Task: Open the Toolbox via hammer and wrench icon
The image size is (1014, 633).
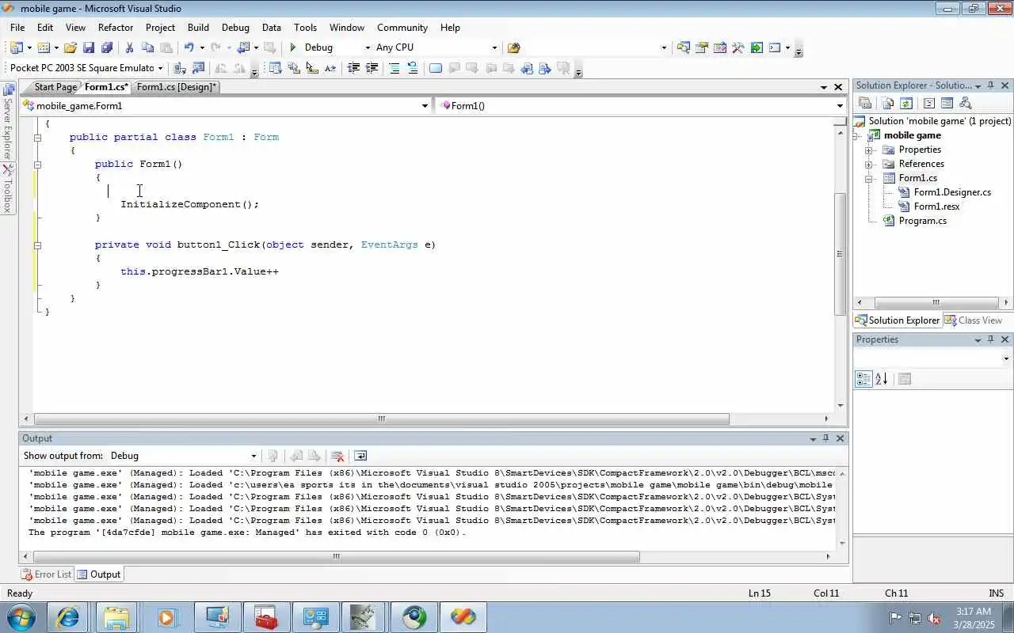Action: pos(738,47)
